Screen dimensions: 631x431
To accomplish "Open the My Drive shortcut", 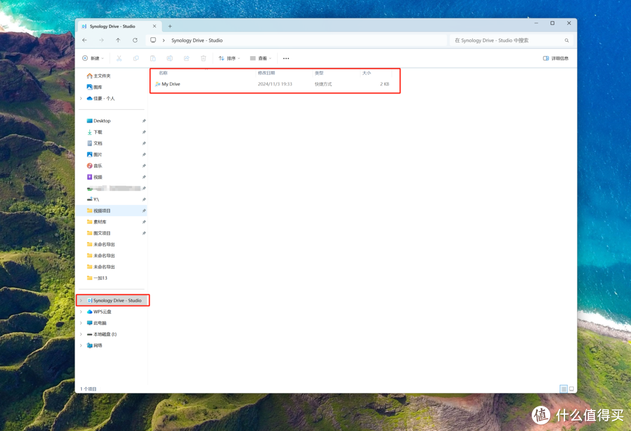I will click(x=171, y=84).
